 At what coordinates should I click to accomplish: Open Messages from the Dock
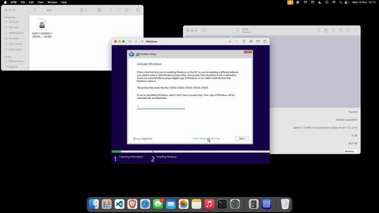pyautogui.click(x=158, y=204)
